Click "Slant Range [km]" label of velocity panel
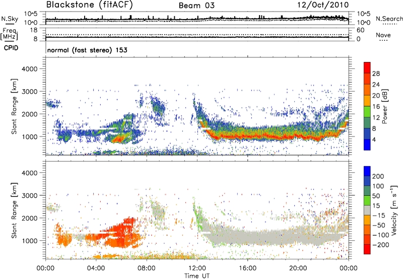This screenshot has width=403, height=279. (x=14, y=211)
